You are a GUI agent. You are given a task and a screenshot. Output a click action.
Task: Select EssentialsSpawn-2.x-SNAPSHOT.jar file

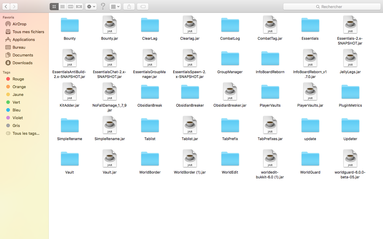tap(190, 58)
